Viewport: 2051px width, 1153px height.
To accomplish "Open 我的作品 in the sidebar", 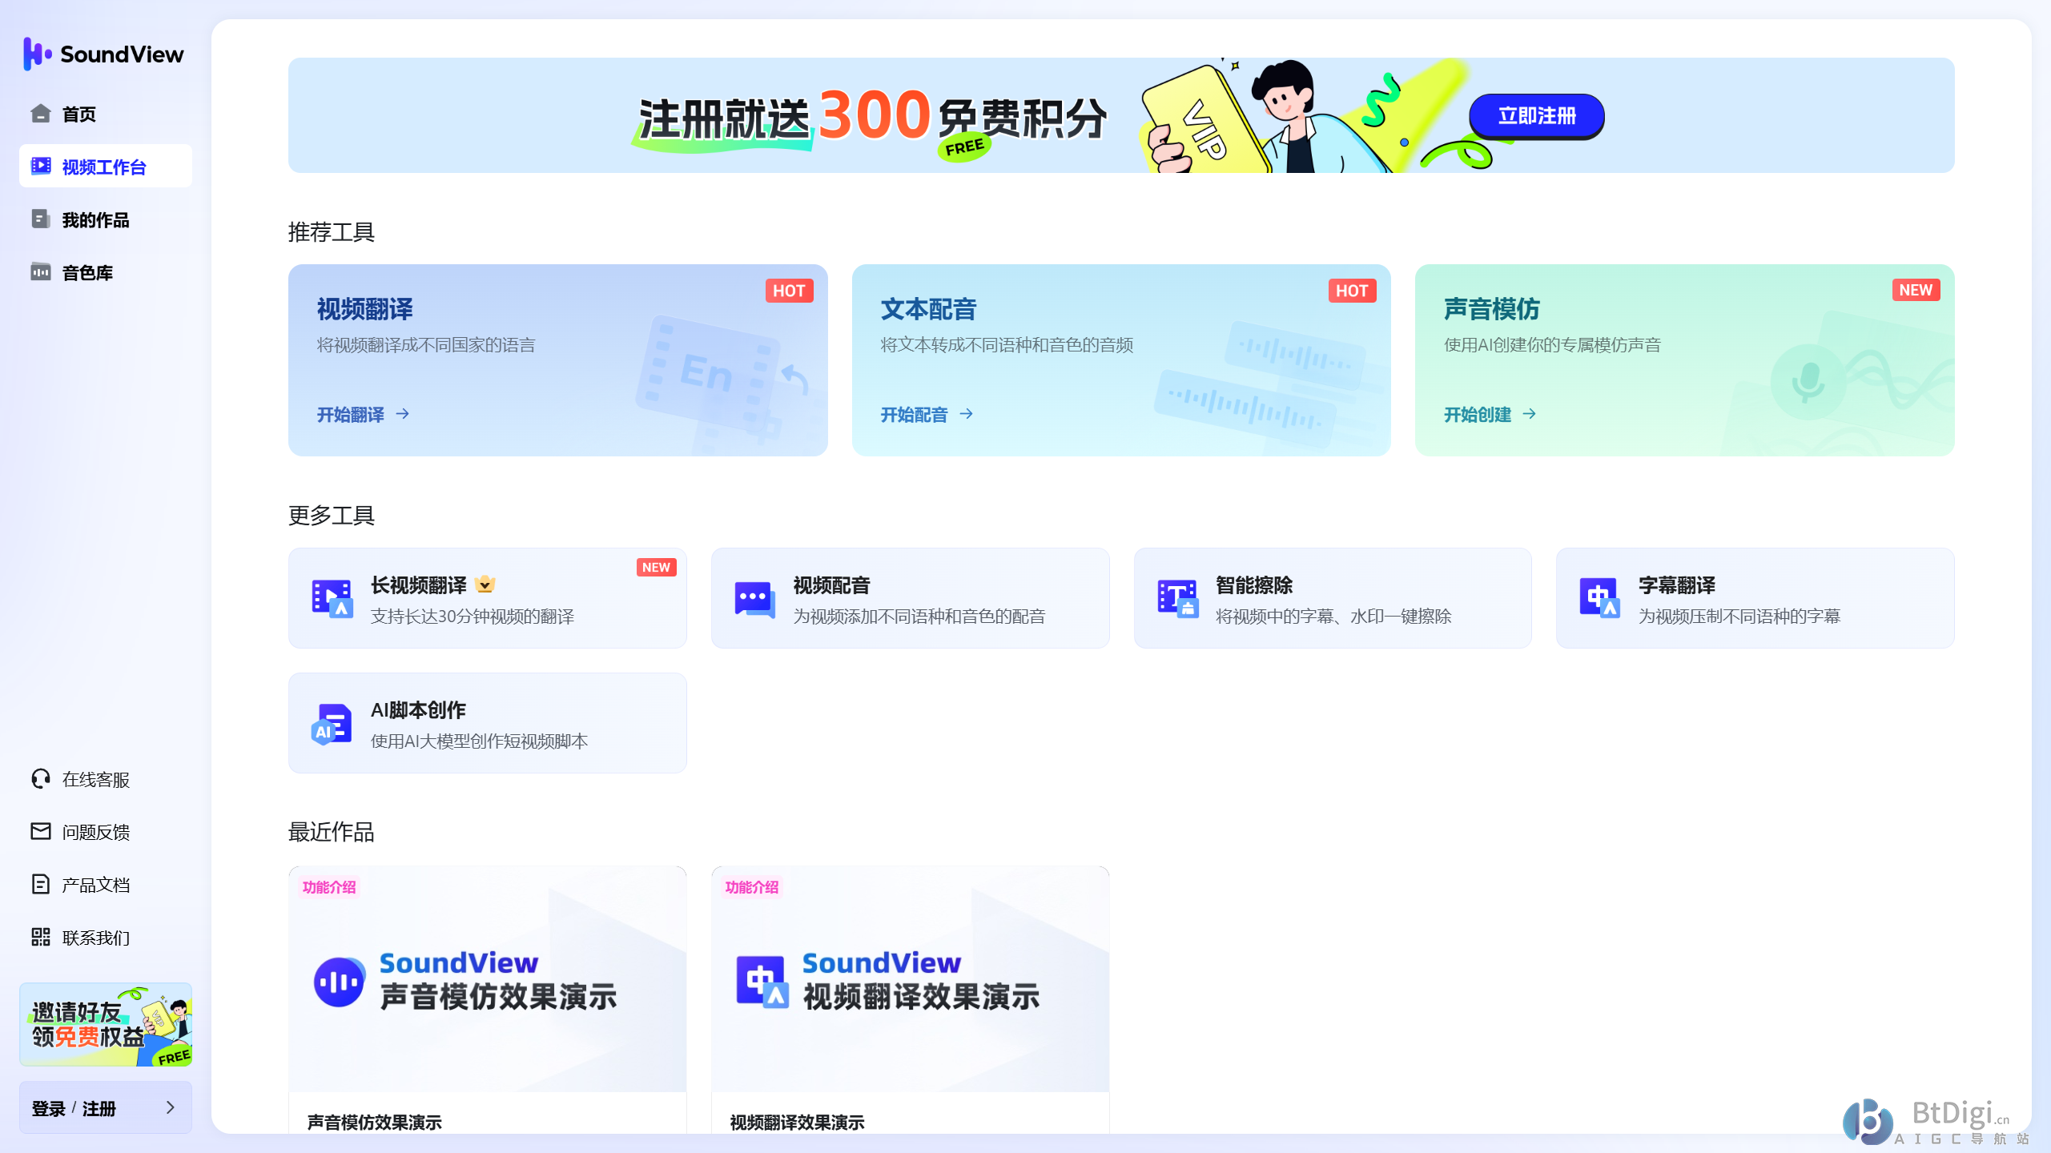I will click(106, 219).
